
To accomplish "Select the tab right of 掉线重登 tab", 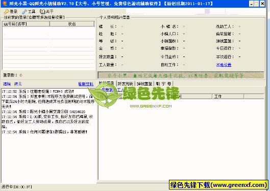I will [163, 84].
